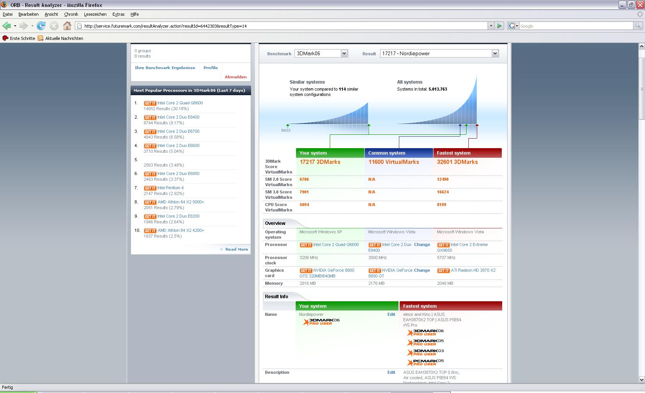Click the vertical scrollbar up arrow
The width and height of the screenshot is (645, 393).
642,46
